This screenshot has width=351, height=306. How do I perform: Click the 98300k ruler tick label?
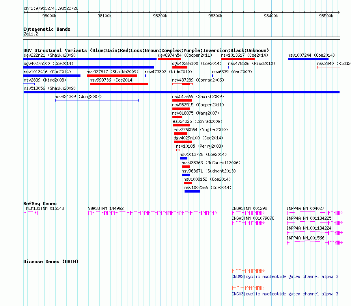215,16
